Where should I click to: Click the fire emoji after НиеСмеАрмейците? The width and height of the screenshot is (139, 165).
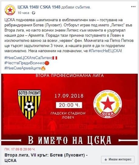pos(43,68)
